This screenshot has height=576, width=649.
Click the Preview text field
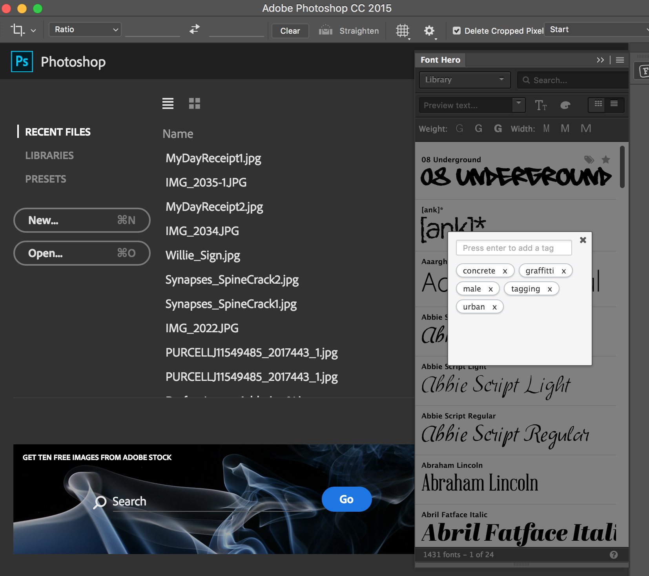(x=466, y=105)
